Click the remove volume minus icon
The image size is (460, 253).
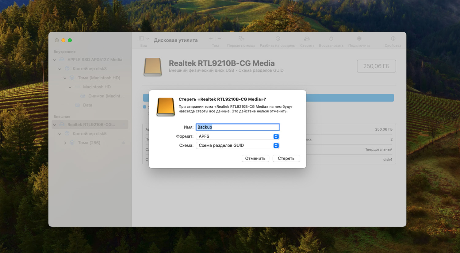click(219, 39)
